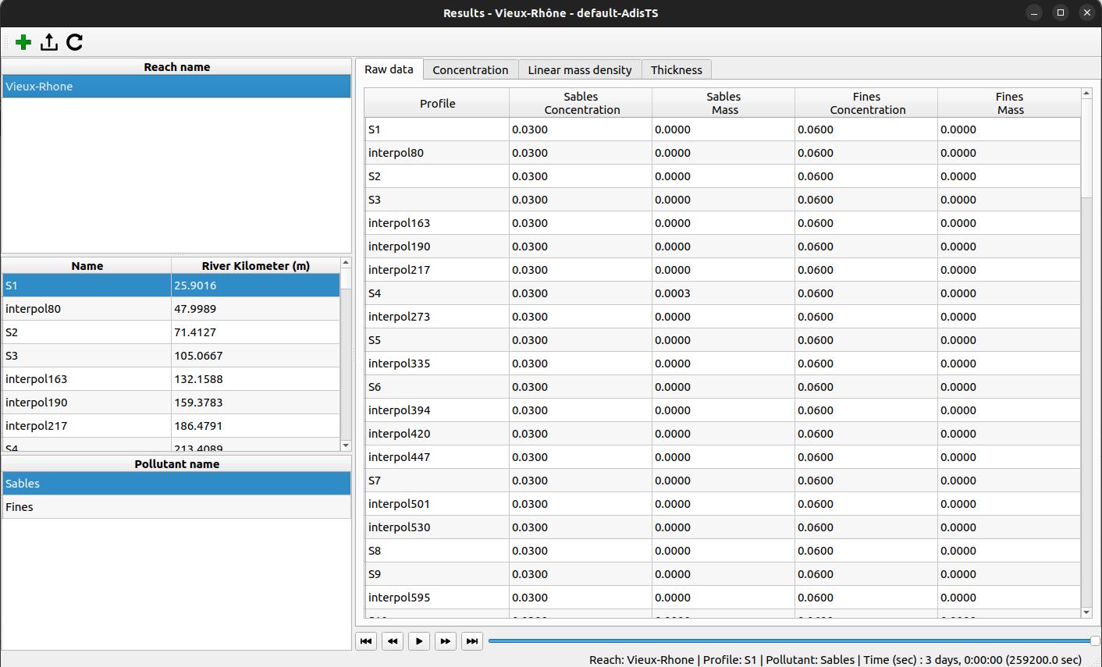
Task: Click the reload refresh icon
Action: [75, 42]
